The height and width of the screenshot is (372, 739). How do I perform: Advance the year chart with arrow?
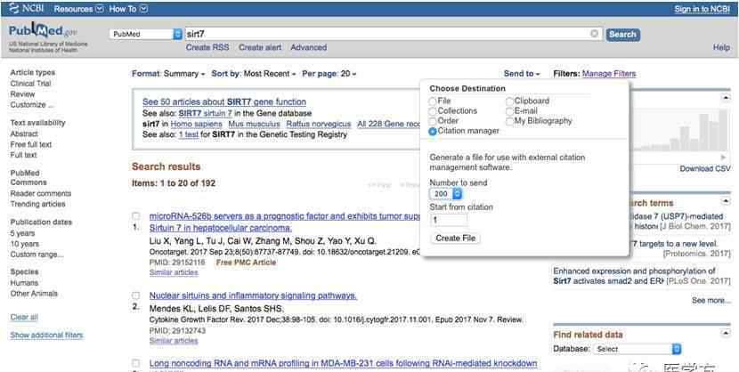tap(724, 158)
